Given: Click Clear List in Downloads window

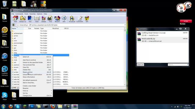Looking at the screenshot, I should 140,64.
